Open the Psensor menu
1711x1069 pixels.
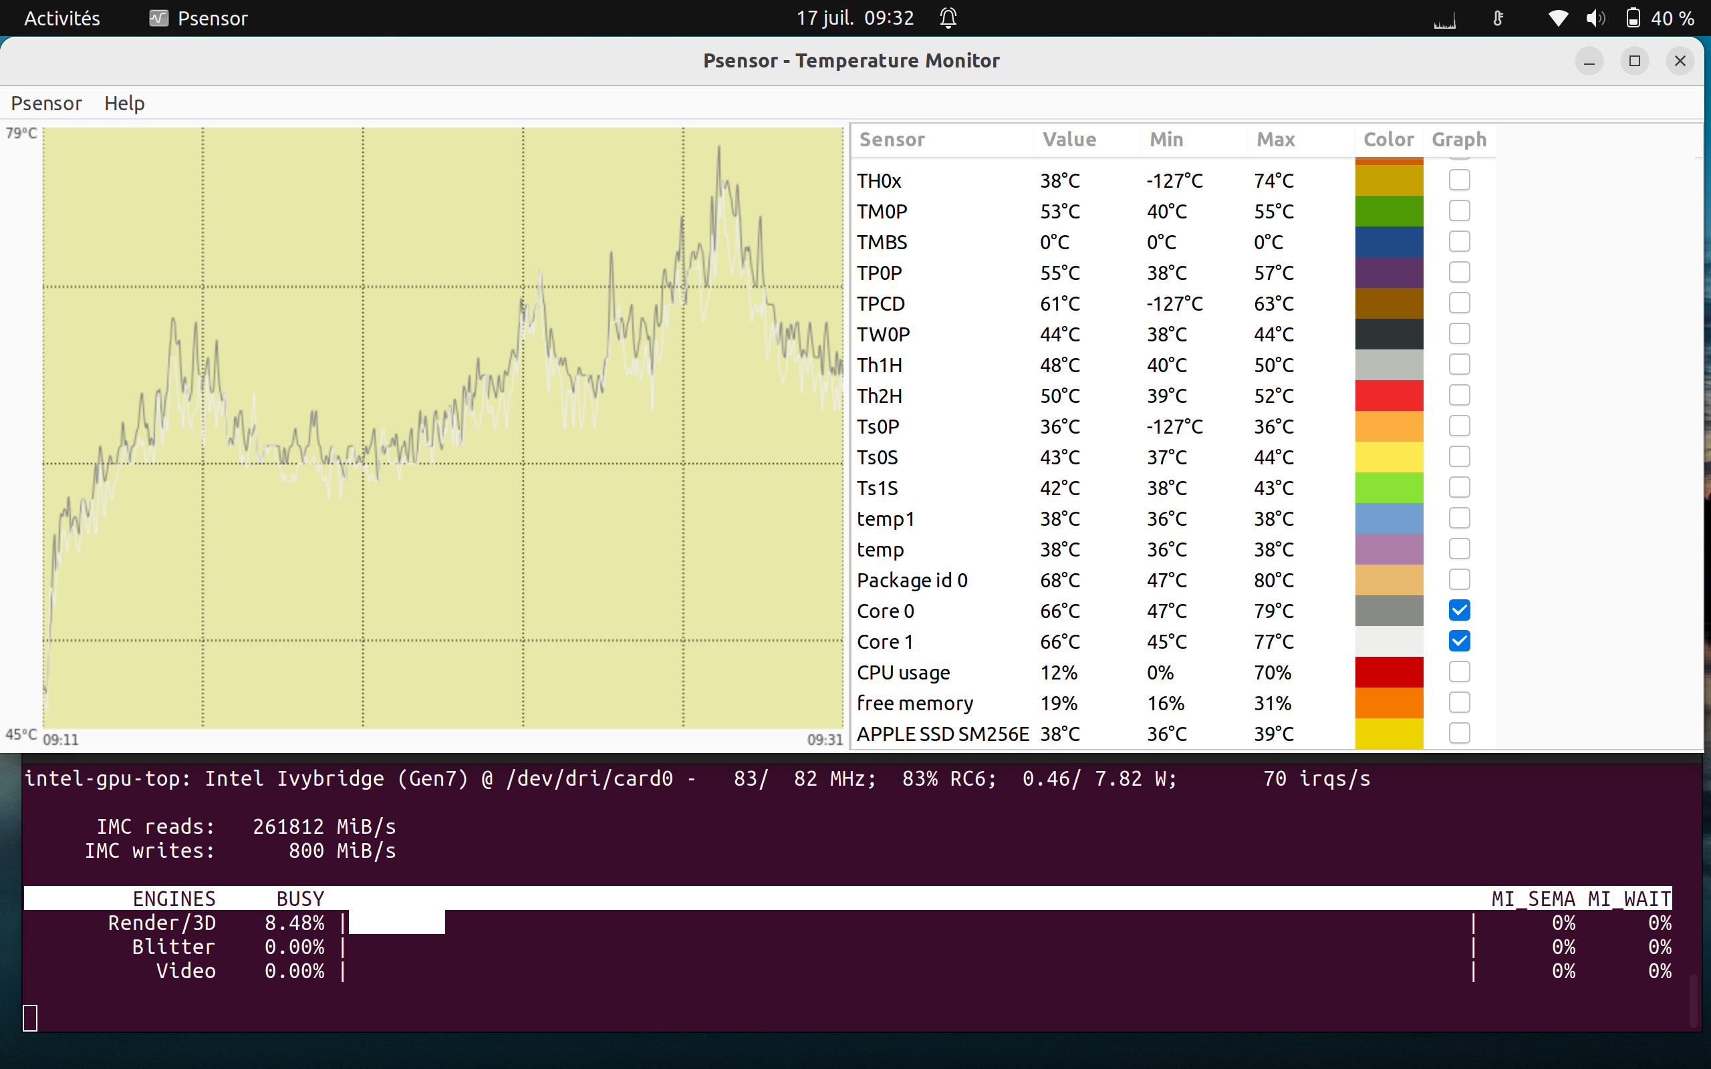click(46, 103)
